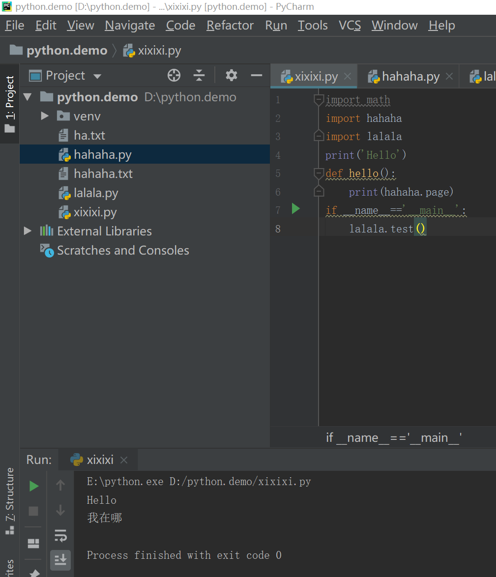The image size is (496, 577).
Task: Open the Help menu
Action: click(441, 26)
